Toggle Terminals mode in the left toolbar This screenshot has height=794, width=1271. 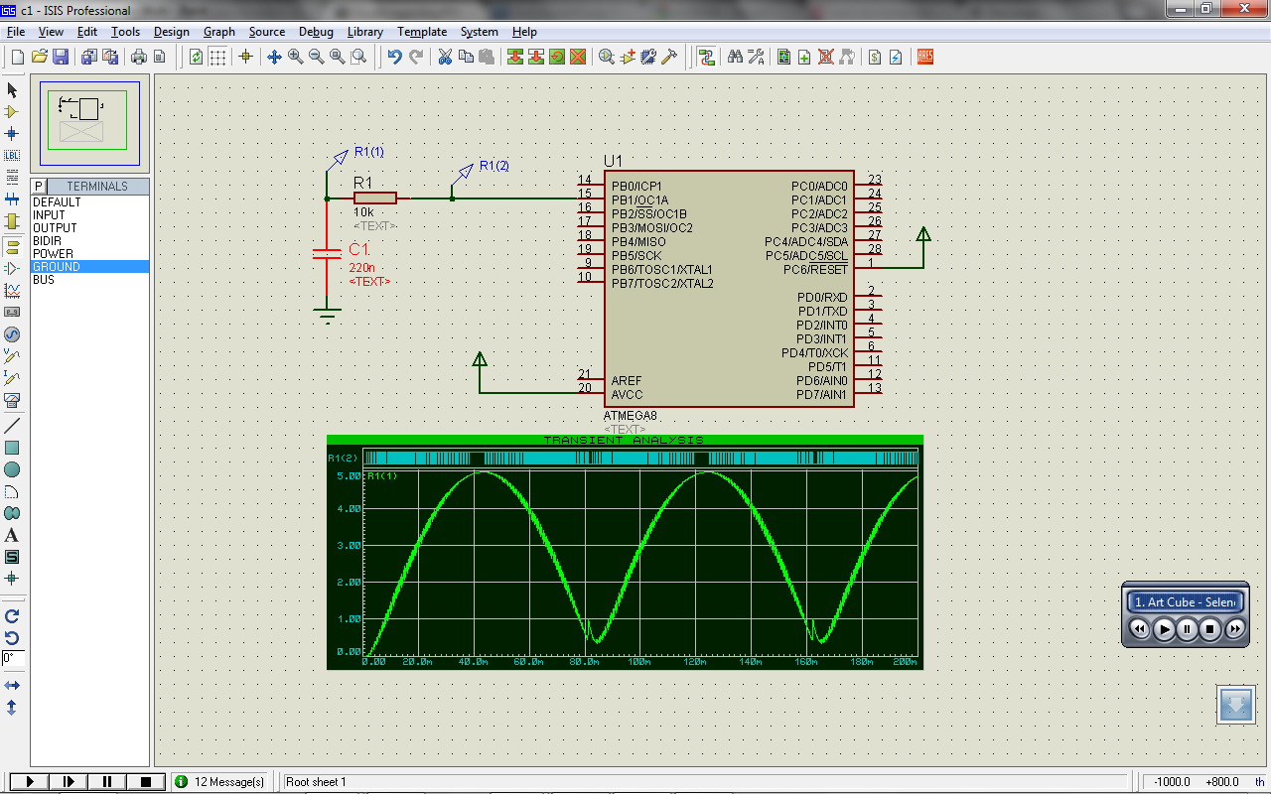(x=12, y=246)
